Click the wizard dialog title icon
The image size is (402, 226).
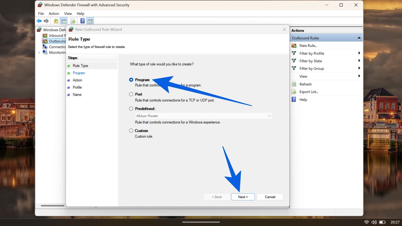tap(71, 29)
